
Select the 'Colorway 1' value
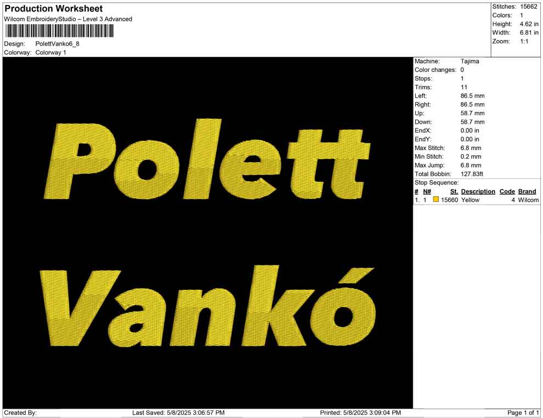coord(50,53)
